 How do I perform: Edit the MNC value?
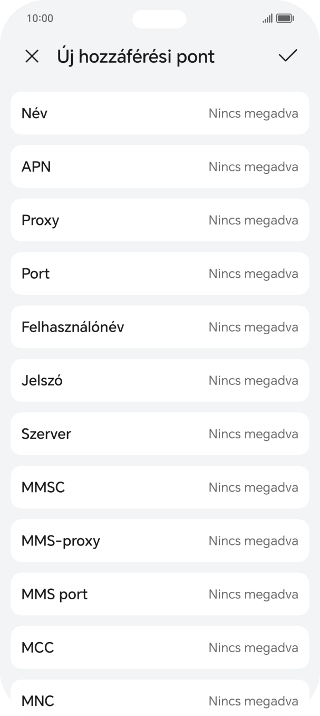point(160,701)
